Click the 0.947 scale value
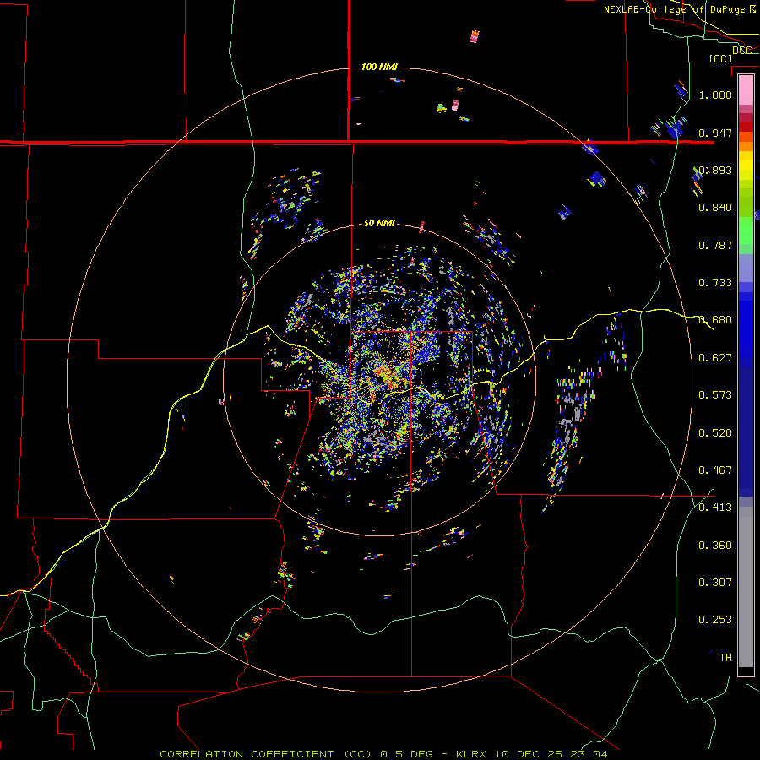 715,133
